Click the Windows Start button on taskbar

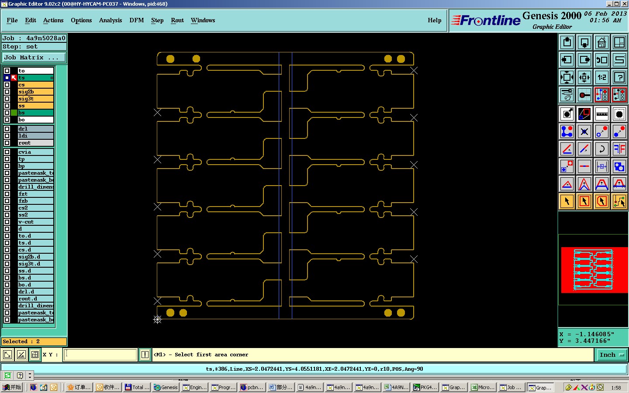[x=12, y=387]
